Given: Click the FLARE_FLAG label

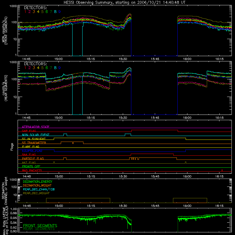Looking at the screenshot, I should [x=31, y=147].
